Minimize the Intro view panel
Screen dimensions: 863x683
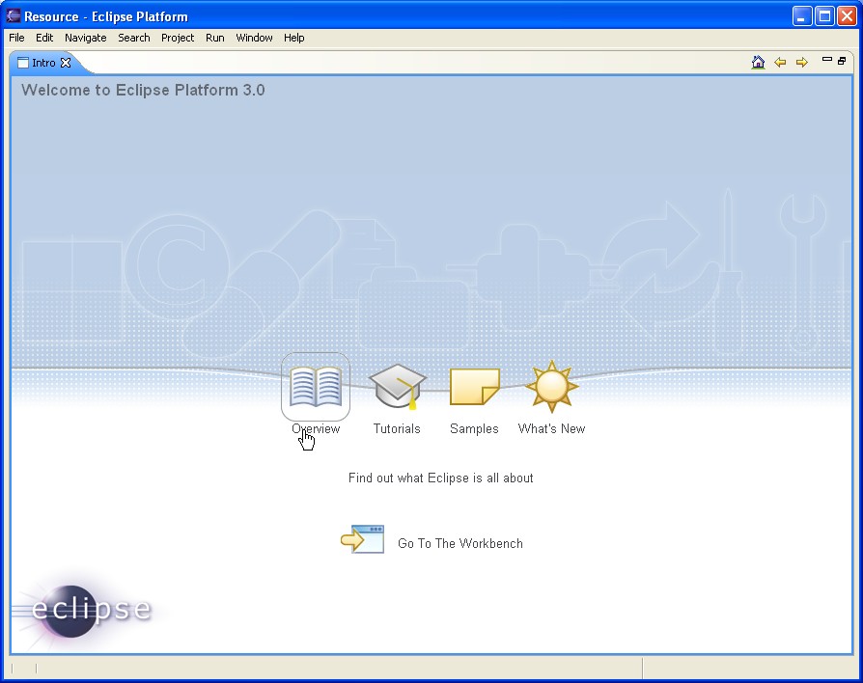point(826,60)
